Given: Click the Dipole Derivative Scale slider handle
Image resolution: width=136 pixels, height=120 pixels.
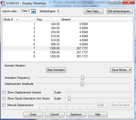Looking at the screenshot, I should point(69,98).
